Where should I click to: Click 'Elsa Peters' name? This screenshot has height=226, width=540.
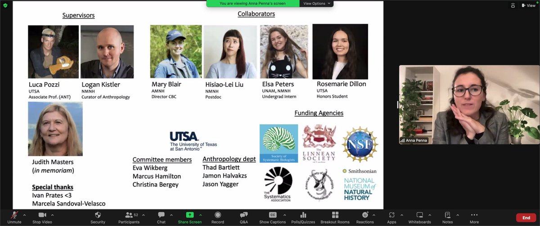coord(278,84)
